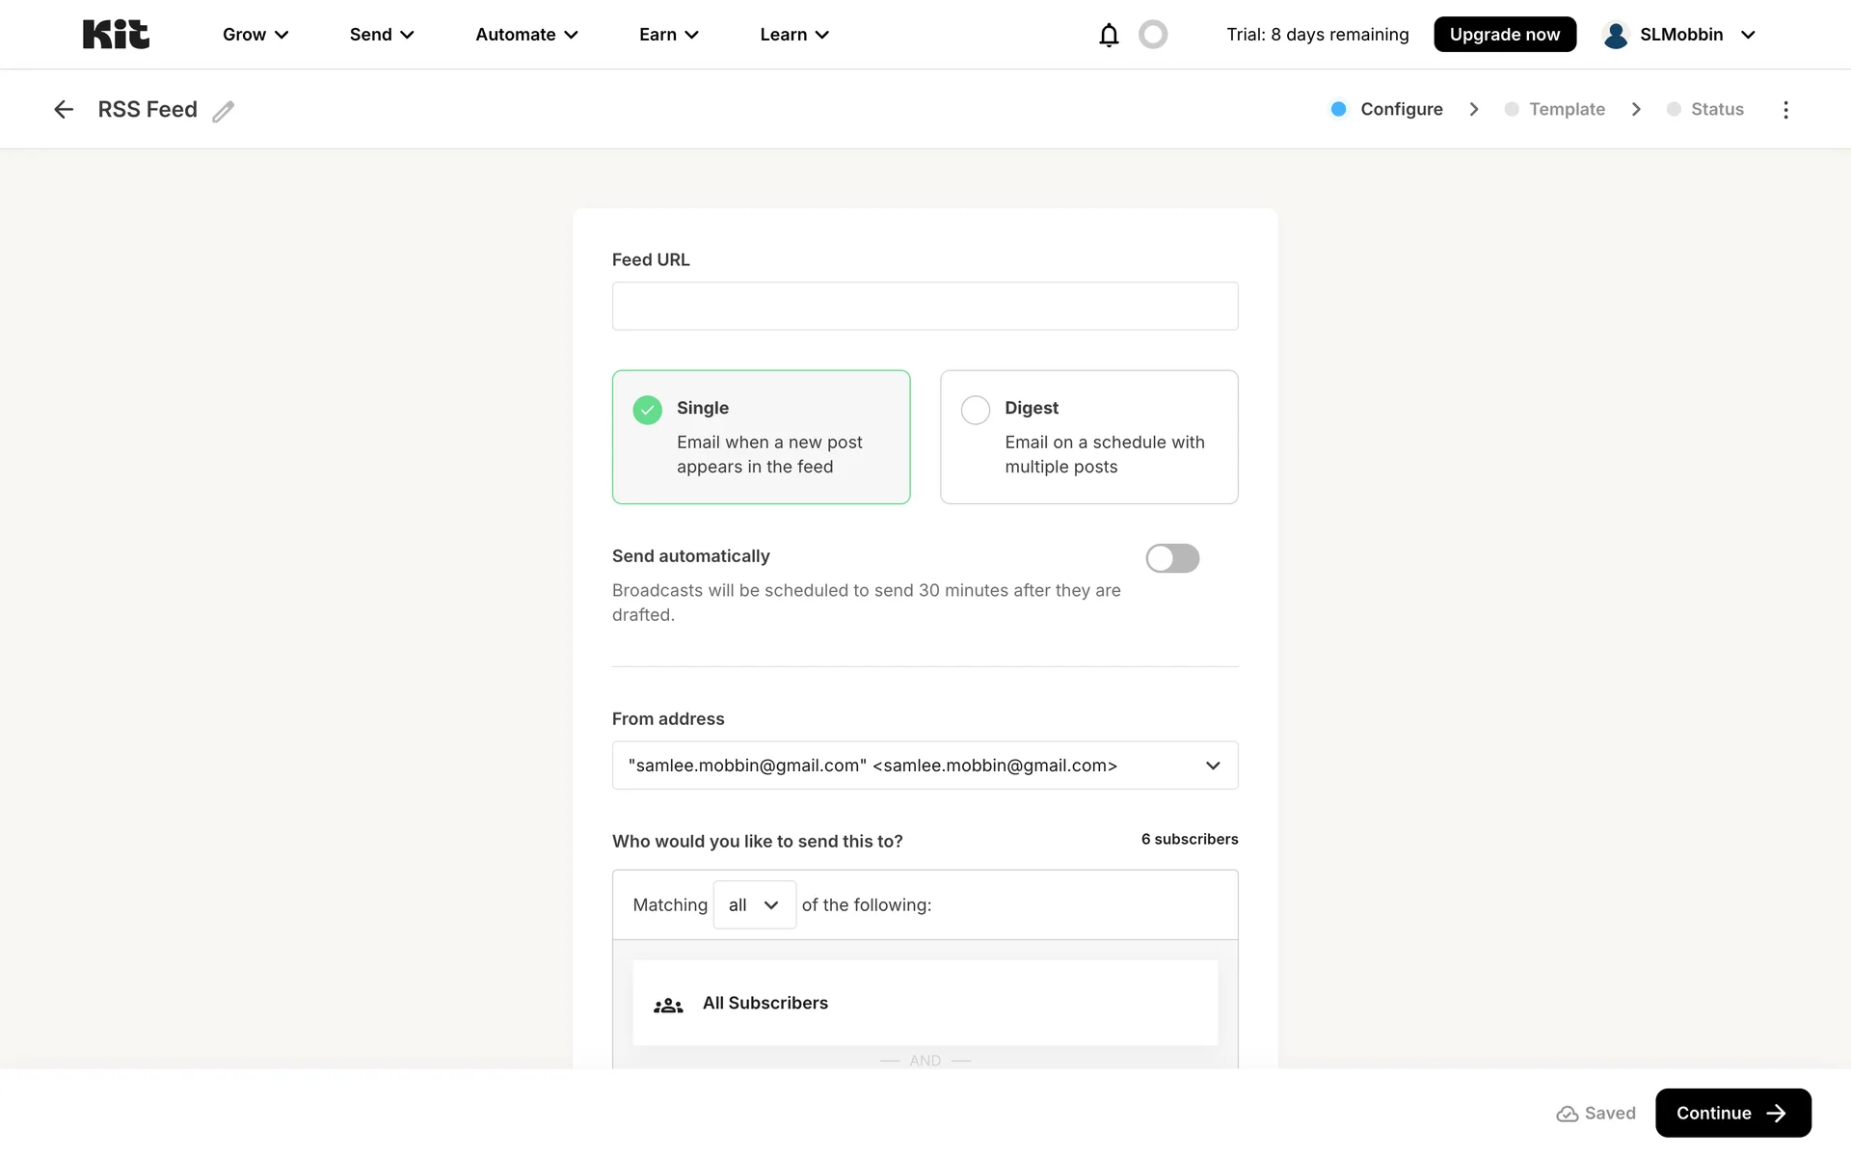The width and height of the screenshot is (1851, 1157).
Task: Click the All Subscribers group icon
Action: coord(668,1006)
